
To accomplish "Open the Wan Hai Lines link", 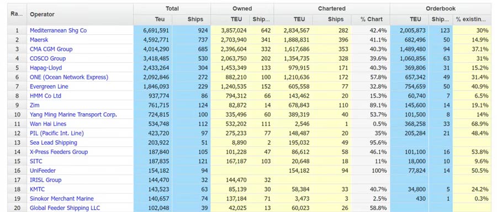I will pyautogui.click(x=48, y=124).
